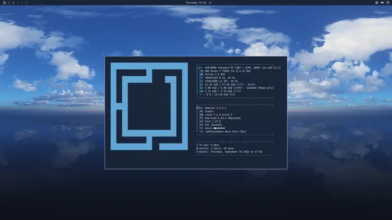Click the PC icon beside KVM/QEMU Standard PC
The width and height of the screenshot is (392, 220).
point(198,68)
